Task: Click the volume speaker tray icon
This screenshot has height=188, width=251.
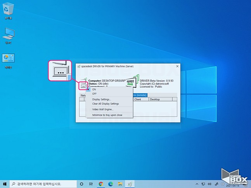Action: (x=209, y=184)
